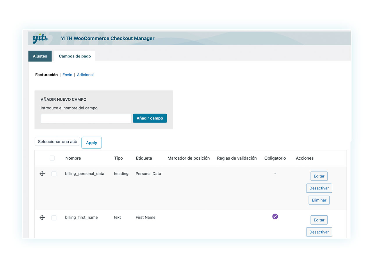378x269 pixels.
Task: Click the Añadir campo button
Action: [x=150, y=118]
